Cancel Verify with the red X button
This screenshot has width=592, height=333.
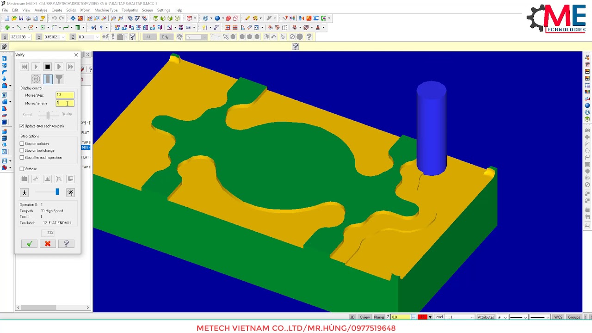48,244
